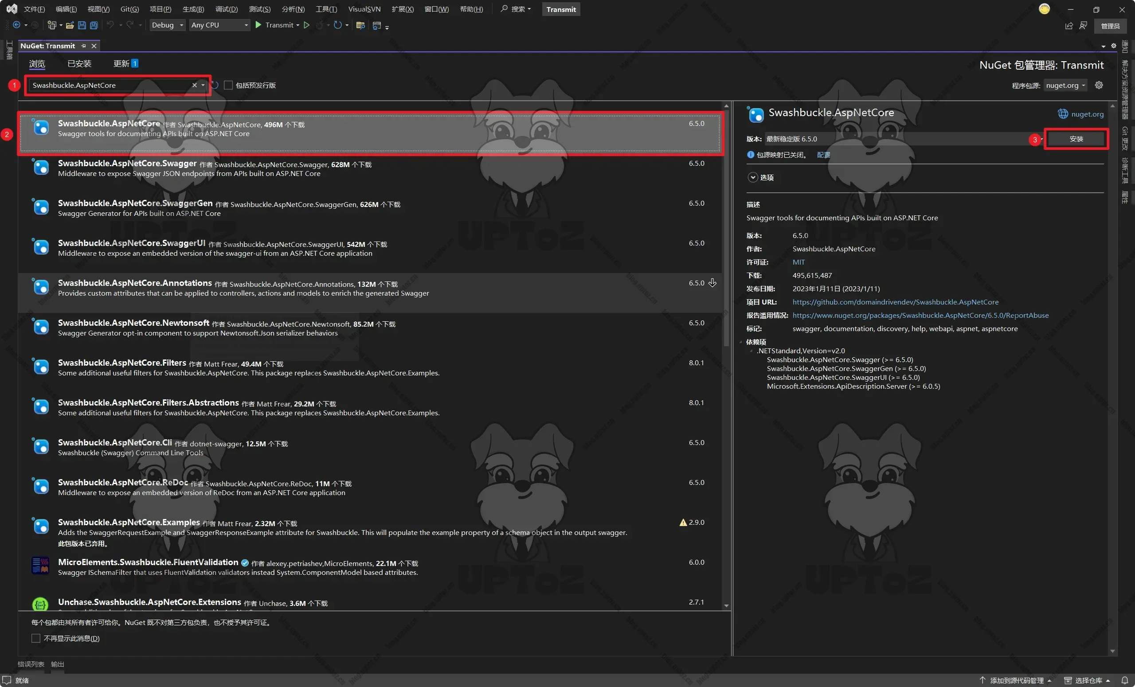Clear the search box with X

[194, 85]
